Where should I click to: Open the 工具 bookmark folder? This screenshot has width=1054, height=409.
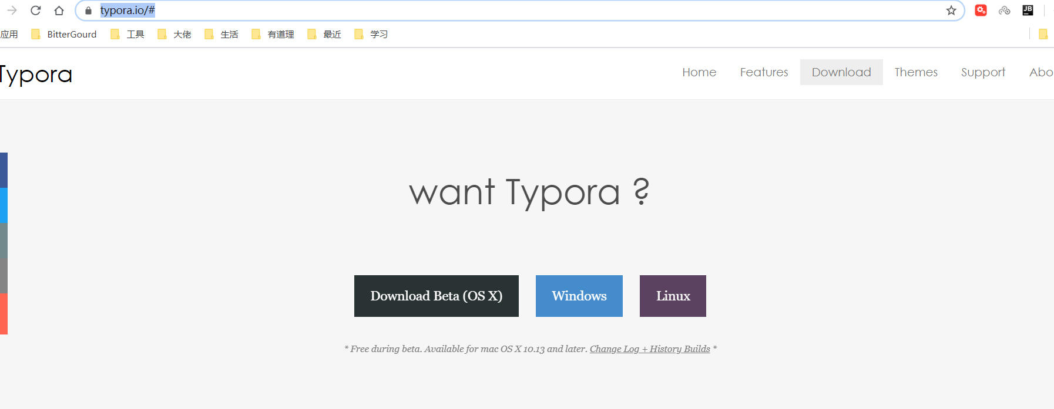(127, 35)
